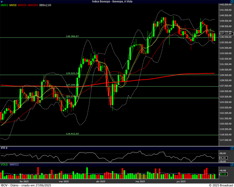This screenshot has width=234, height=187.
Task: Select the 136.386,67 horizontal level label
Action: [x=72, y=36]
